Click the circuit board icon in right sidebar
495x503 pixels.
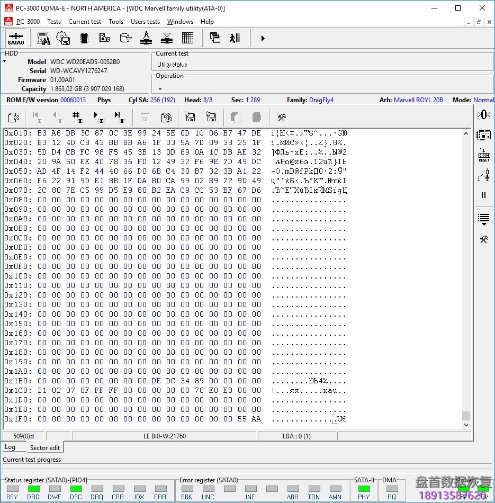483,135
